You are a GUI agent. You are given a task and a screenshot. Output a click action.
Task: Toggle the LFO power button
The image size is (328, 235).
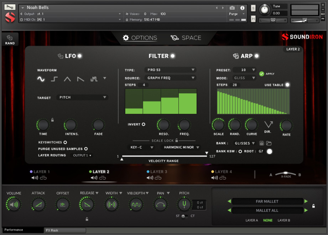click(80, 56)
